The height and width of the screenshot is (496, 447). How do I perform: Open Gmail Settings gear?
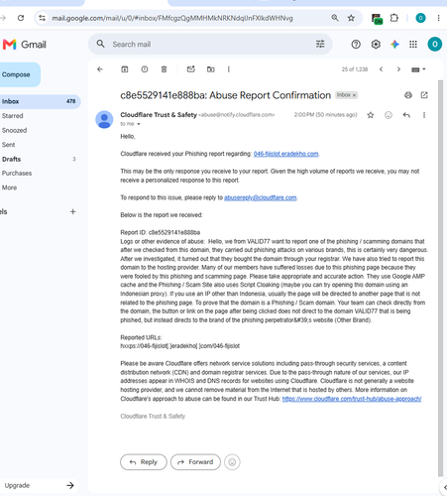(x=376, y=45)
